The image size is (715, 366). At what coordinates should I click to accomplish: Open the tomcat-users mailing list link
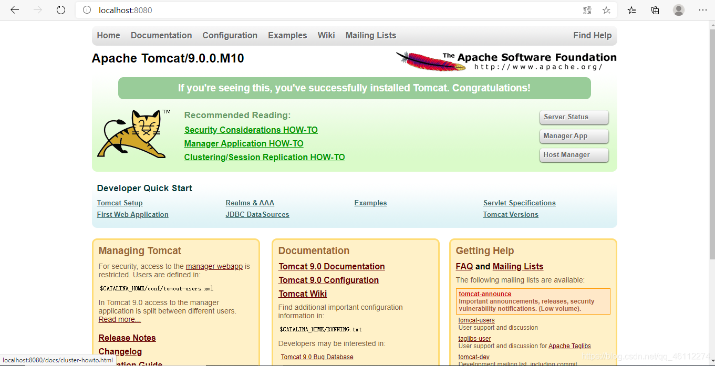pyautogui.click(x=476, y=320)
